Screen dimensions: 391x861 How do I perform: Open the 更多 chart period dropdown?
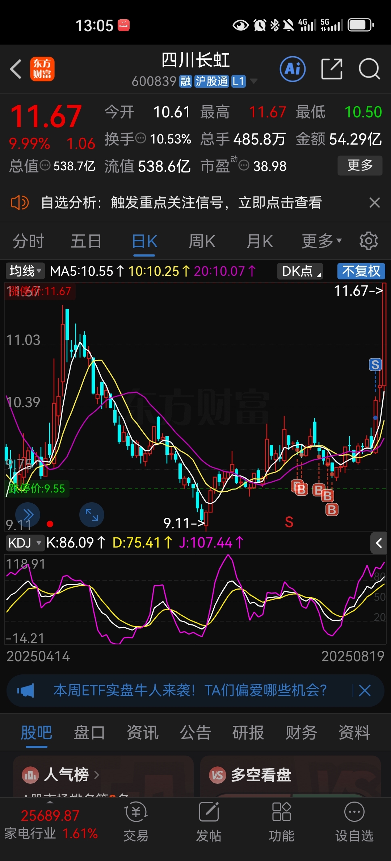(322, 241)
